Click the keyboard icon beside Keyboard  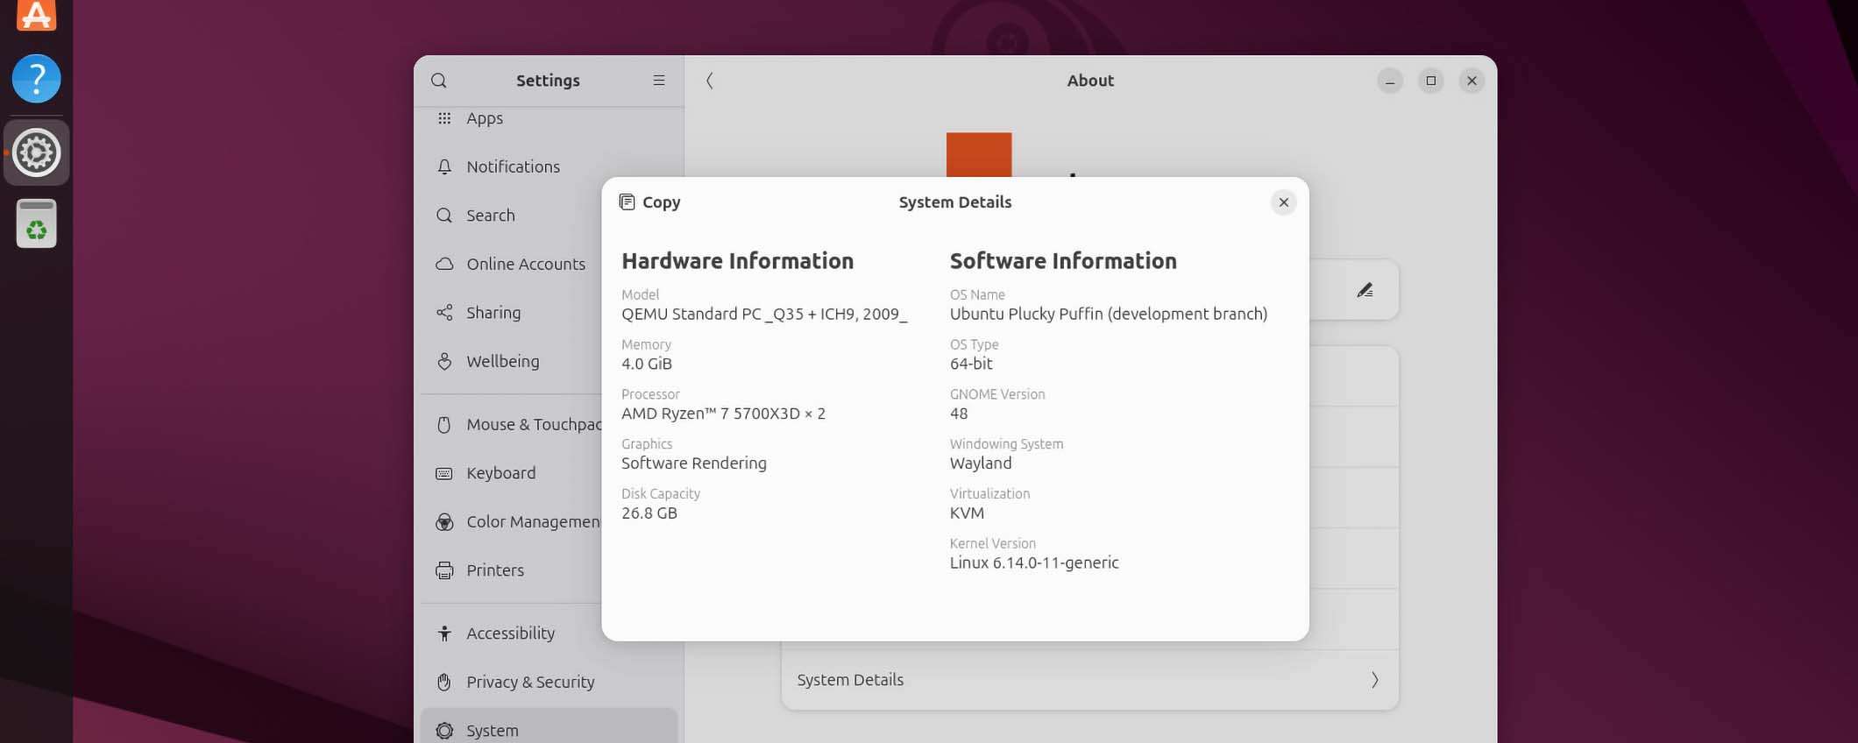(x=444, y=473)
